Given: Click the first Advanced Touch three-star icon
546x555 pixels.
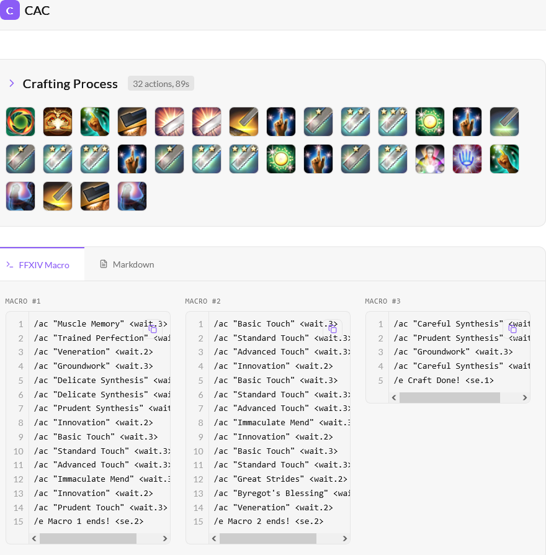Looking at the screenshot, I should (x=393, y=122).
